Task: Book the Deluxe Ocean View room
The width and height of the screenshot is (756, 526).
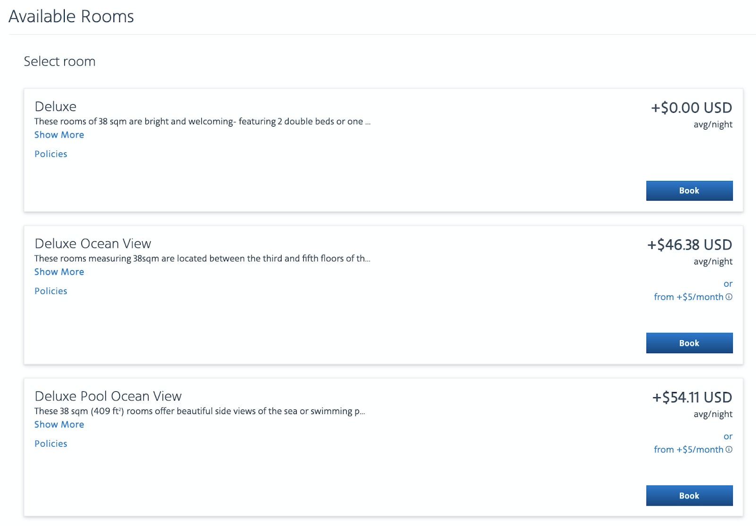Action: [x=689, y=343]
